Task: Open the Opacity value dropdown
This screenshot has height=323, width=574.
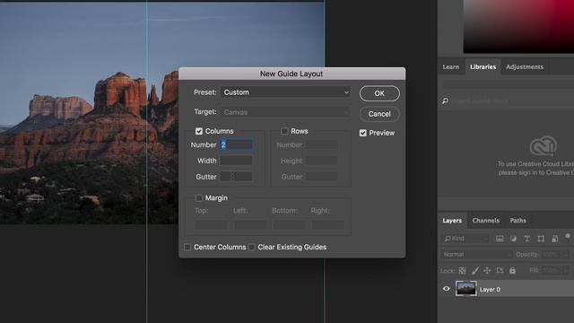Action: (x=566, y=255)
